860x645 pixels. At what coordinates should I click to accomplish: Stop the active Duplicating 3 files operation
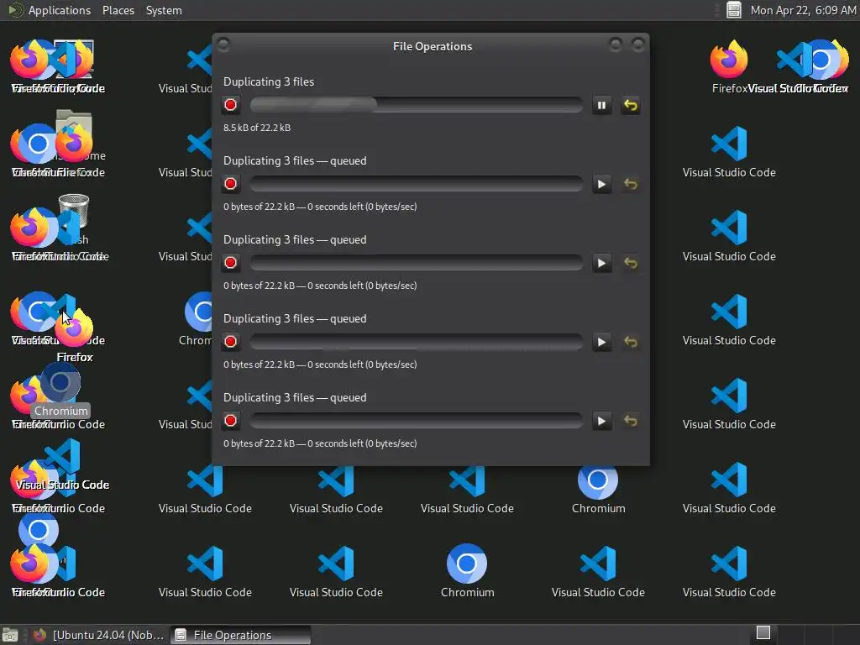tap(230, 105)
